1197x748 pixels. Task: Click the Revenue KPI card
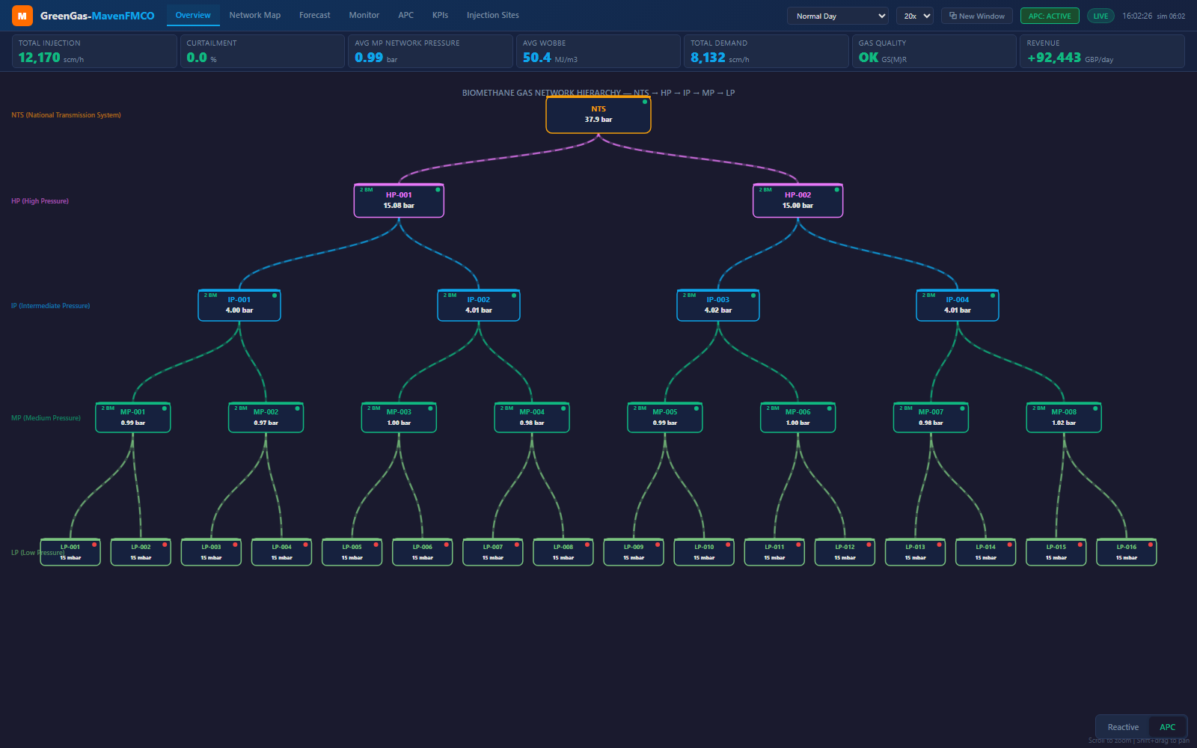click(1102, 51)
